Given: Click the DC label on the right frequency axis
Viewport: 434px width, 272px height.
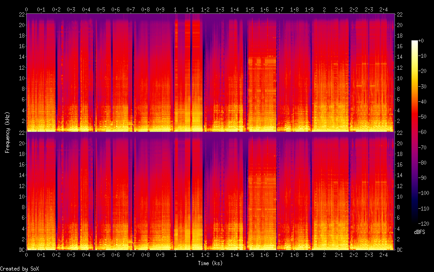Looking at the screenshot, I should [x=400, y=250].
